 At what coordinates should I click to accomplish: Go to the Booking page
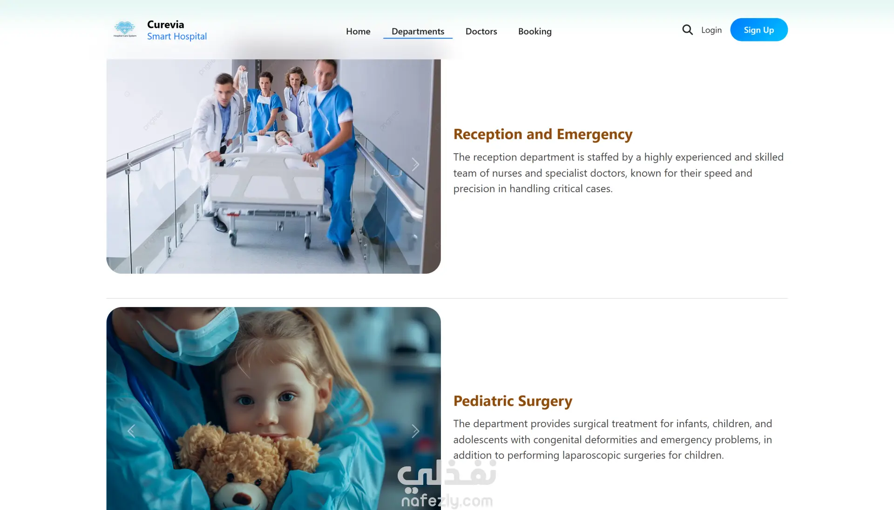pyautogui.click(x=535, y=31)
